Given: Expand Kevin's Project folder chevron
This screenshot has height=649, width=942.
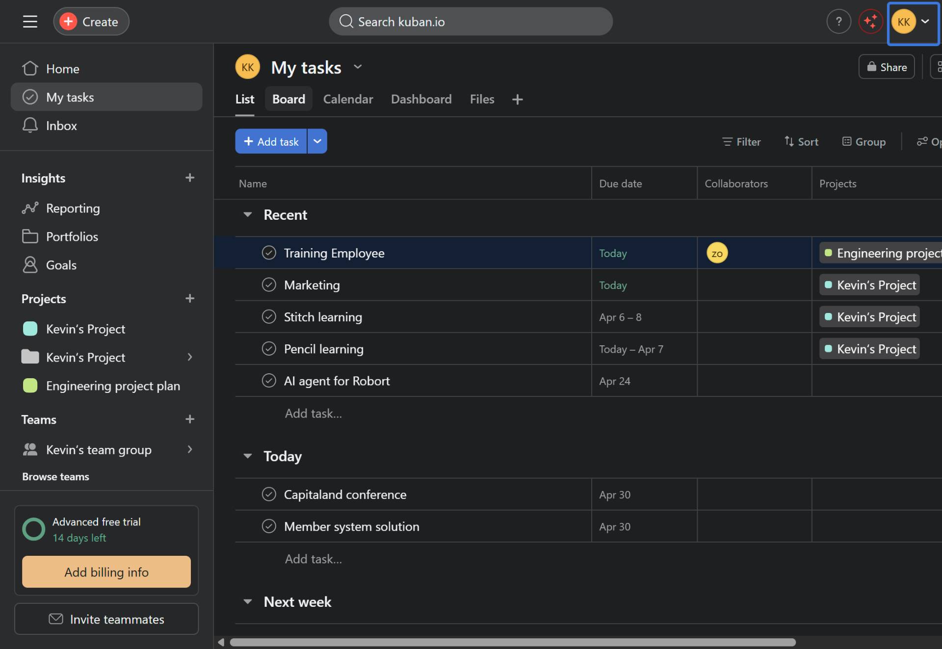Looking at the screenshot, I should click(x=190, y=357).
